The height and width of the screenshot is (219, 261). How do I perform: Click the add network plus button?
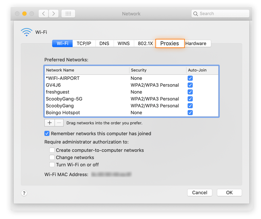point(50,123)
